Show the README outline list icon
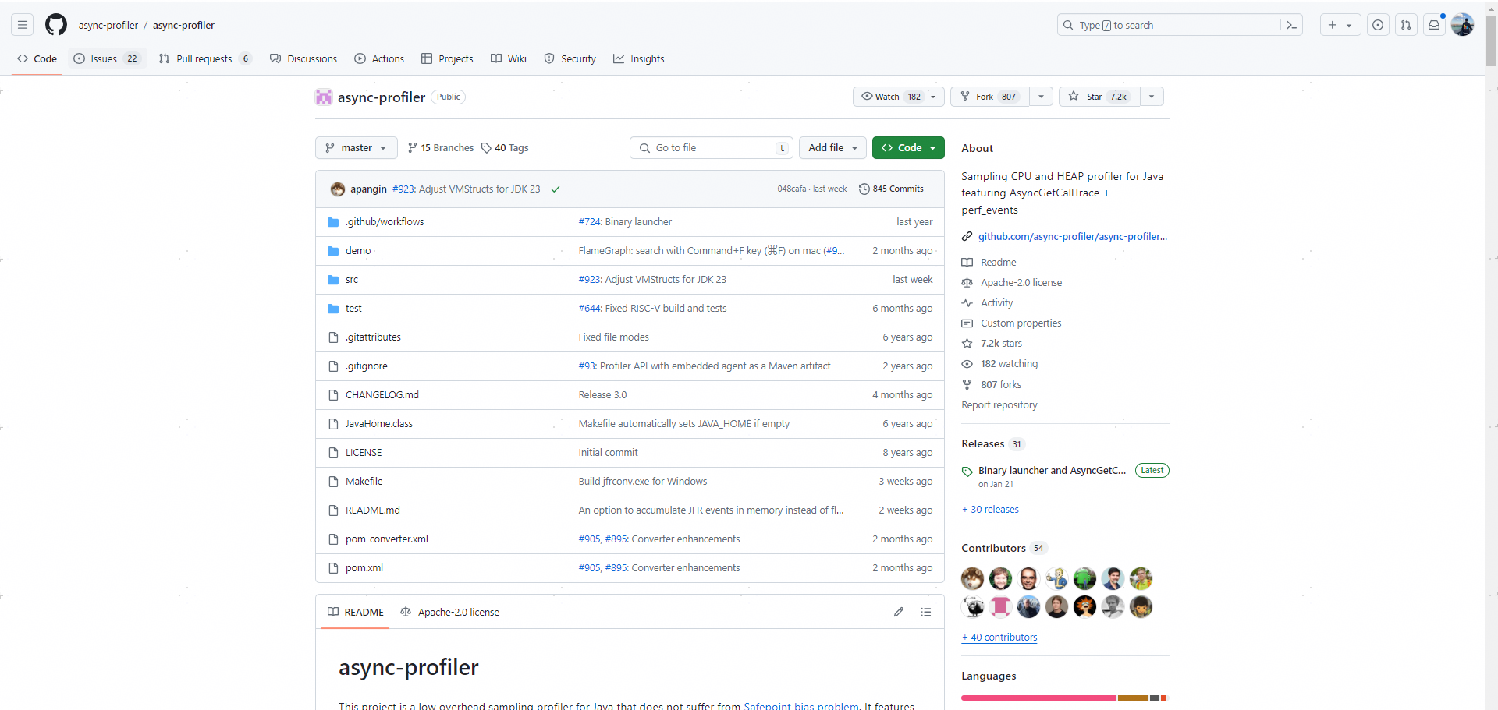 (926, 612)
